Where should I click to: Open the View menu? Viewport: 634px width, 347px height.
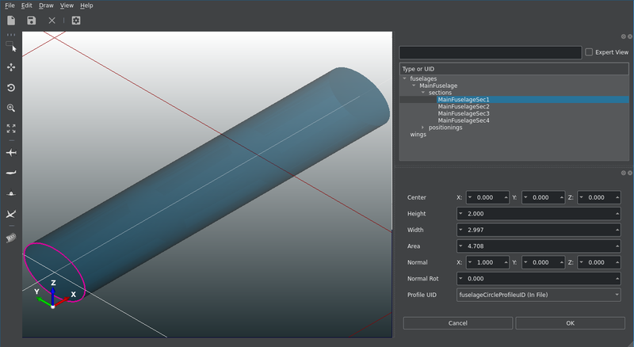click(67, 6)
